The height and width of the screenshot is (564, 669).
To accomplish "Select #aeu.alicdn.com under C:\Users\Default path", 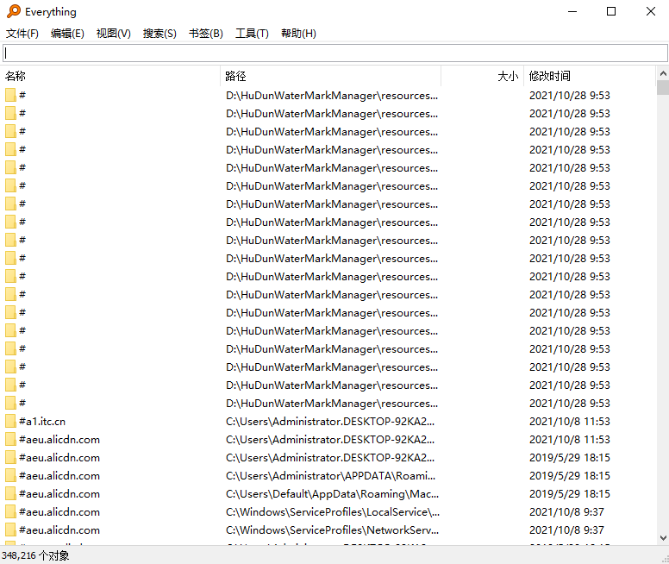I will point(59,494).
